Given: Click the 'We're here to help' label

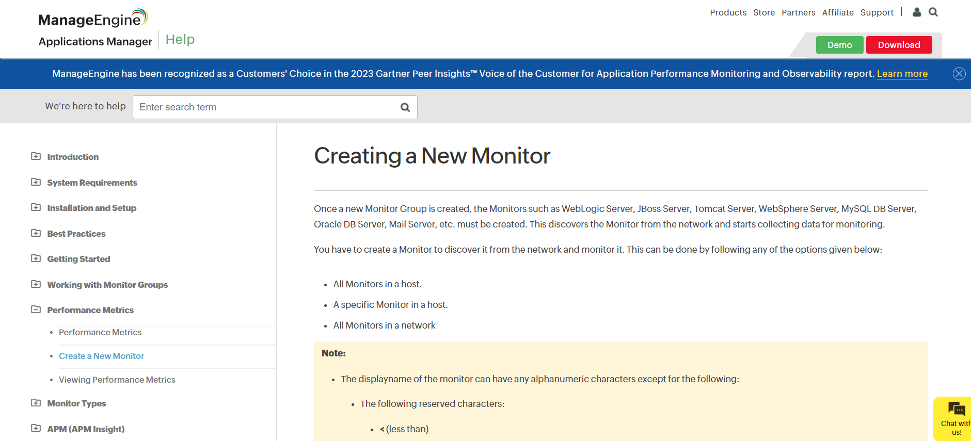Looking at the screenshot, I should pyautogui.click(x=85, y=106).
